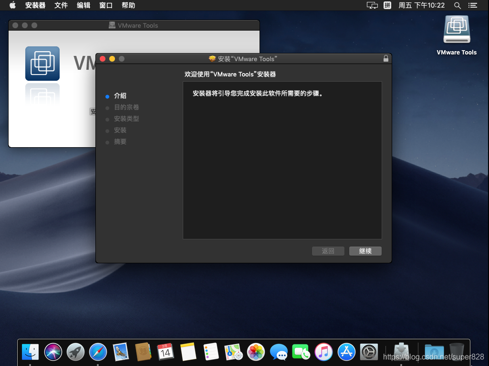Click the lock icon in installer title bar

386,58
